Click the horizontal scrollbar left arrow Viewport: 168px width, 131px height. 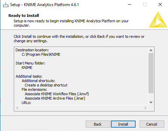[x=17, y=108]
